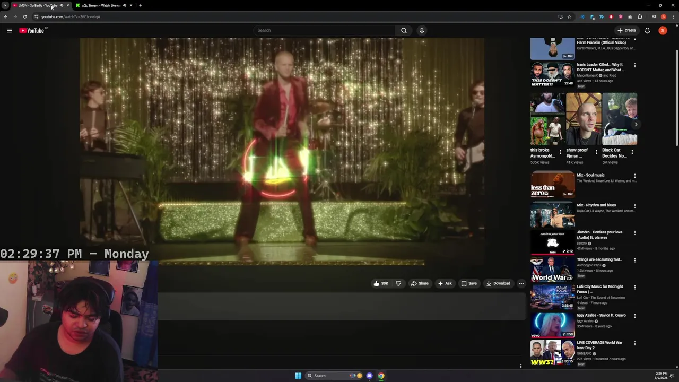Click the JMSN music video player
The height and width of the screenshot is (382, 679).
pyautogui.click(x=282, y=151)
